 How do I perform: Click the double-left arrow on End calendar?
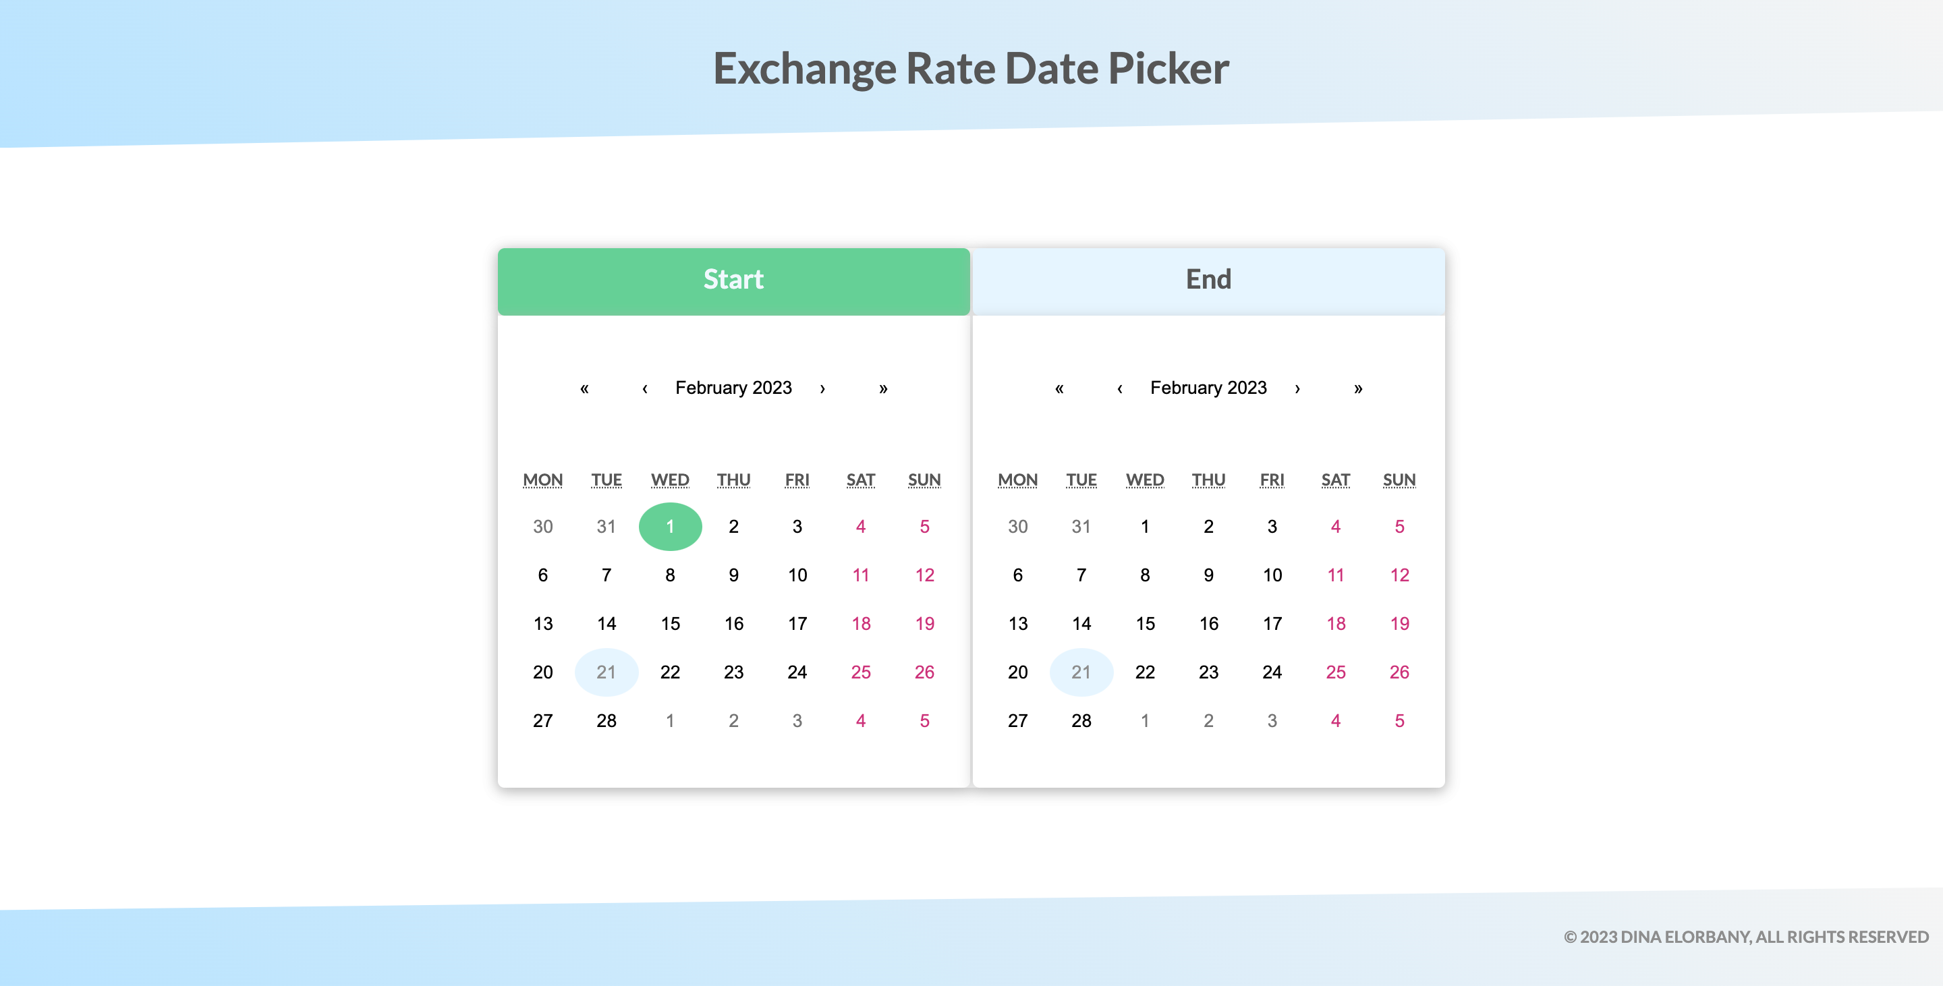(1060, 388)
